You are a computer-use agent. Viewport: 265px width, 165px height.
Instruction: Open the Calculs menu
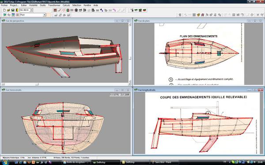pyautogui.click(x=66, y=5)
